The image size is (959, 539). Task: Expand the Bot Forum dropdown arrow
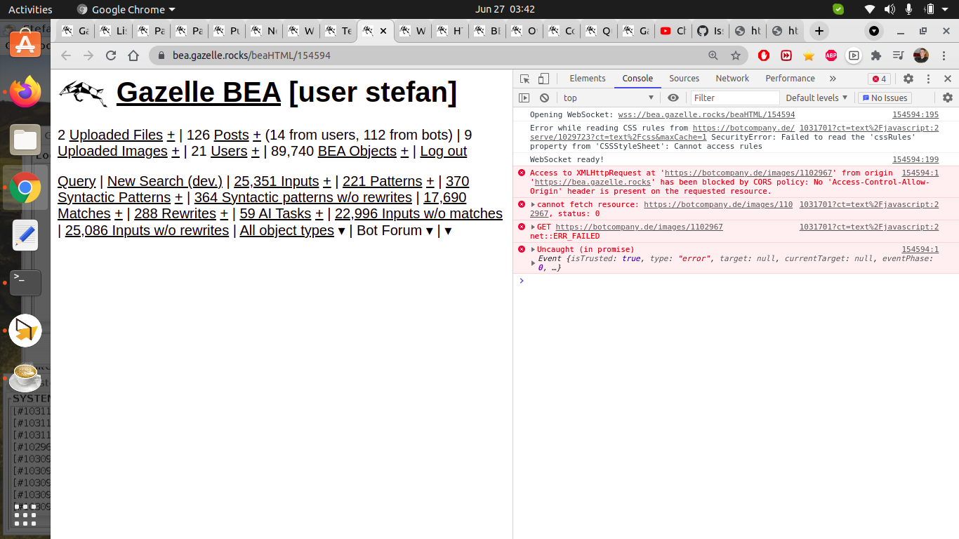pos(430,230)
